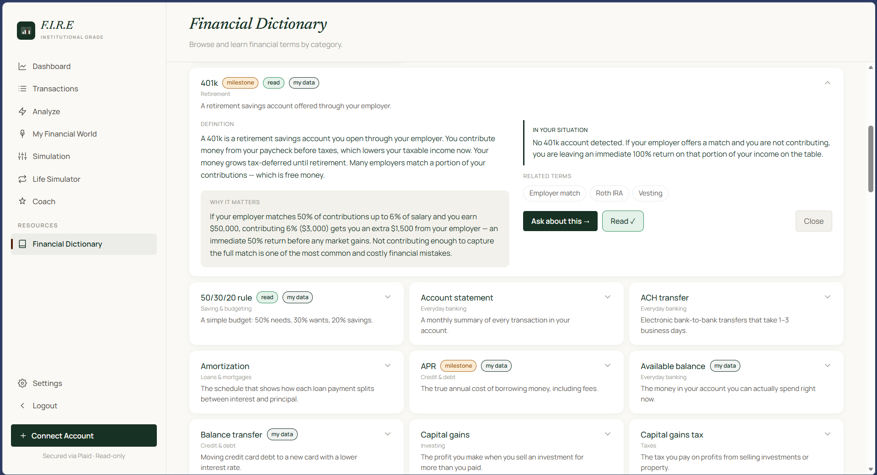Click the Life Simulator loop icon
The height and width of the screenshot is (475, 877).
22,179
